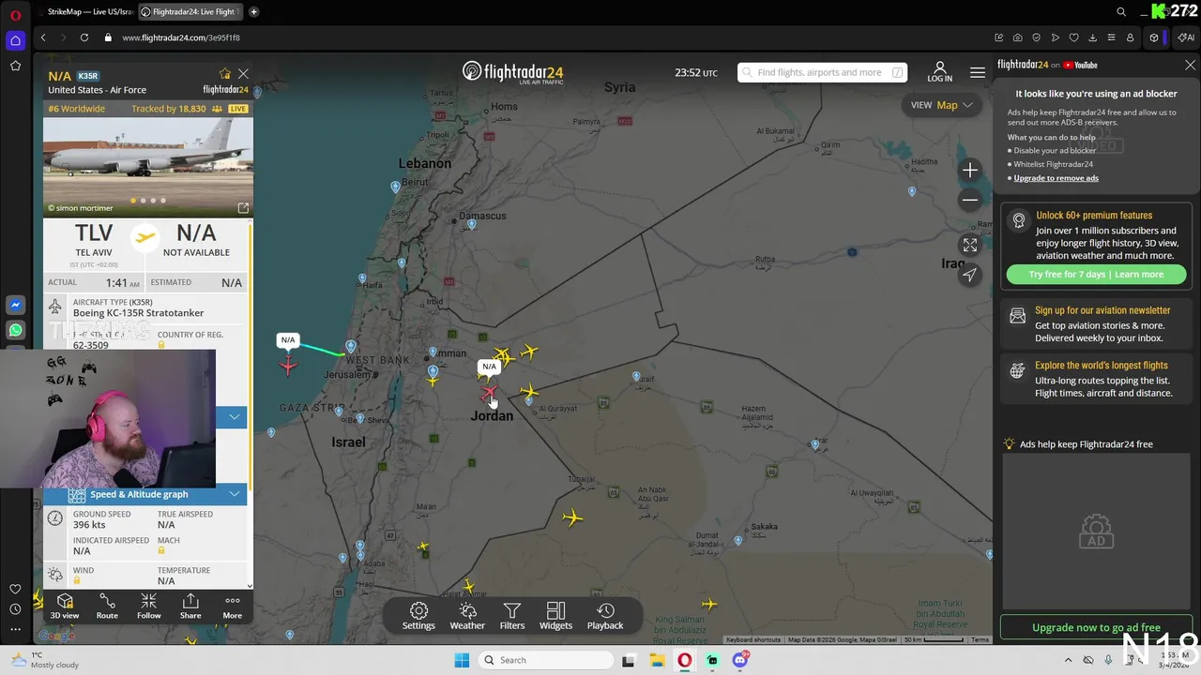This screenshot has height=675, width=1201.
Task: Take a snapshot with camera icon
Action: 1018,37
